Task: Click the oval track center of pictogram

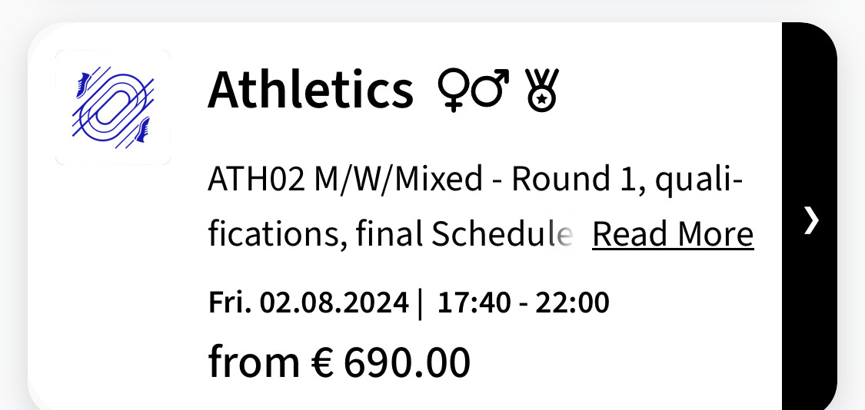Action: click(112, 107)
